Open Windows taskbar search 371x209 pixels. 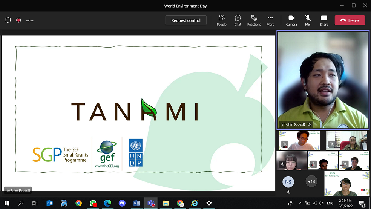click(x=21, y=203)
